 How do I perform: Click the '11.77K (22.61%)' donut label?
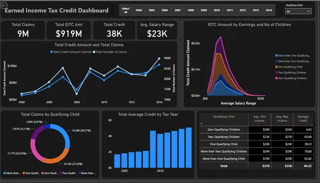[17, 153]
